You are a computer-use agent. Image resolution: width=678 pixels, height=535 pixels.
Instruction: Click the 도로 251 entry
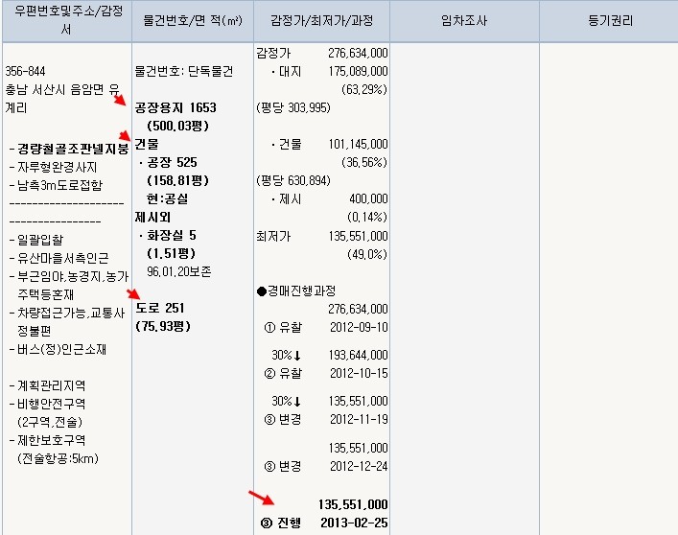tap(160, 308)
